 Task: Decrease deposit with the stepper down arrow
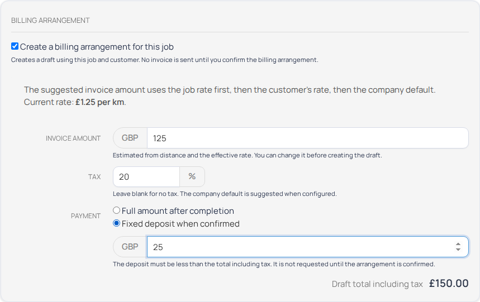(x=458, y=250)
